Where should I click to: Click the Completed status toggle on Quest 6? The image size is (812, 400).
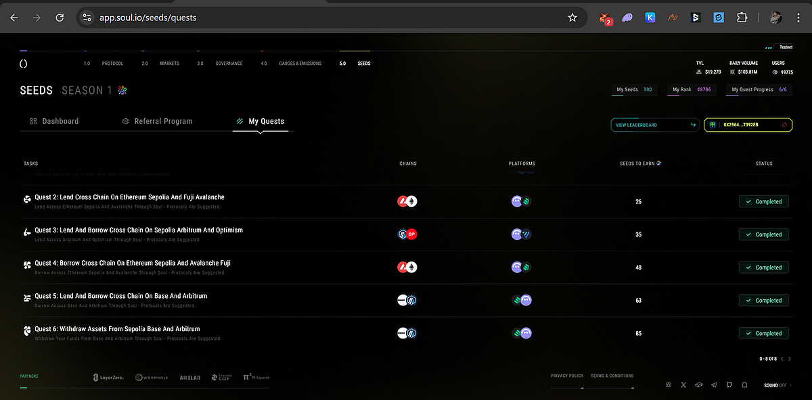point(763,332)
